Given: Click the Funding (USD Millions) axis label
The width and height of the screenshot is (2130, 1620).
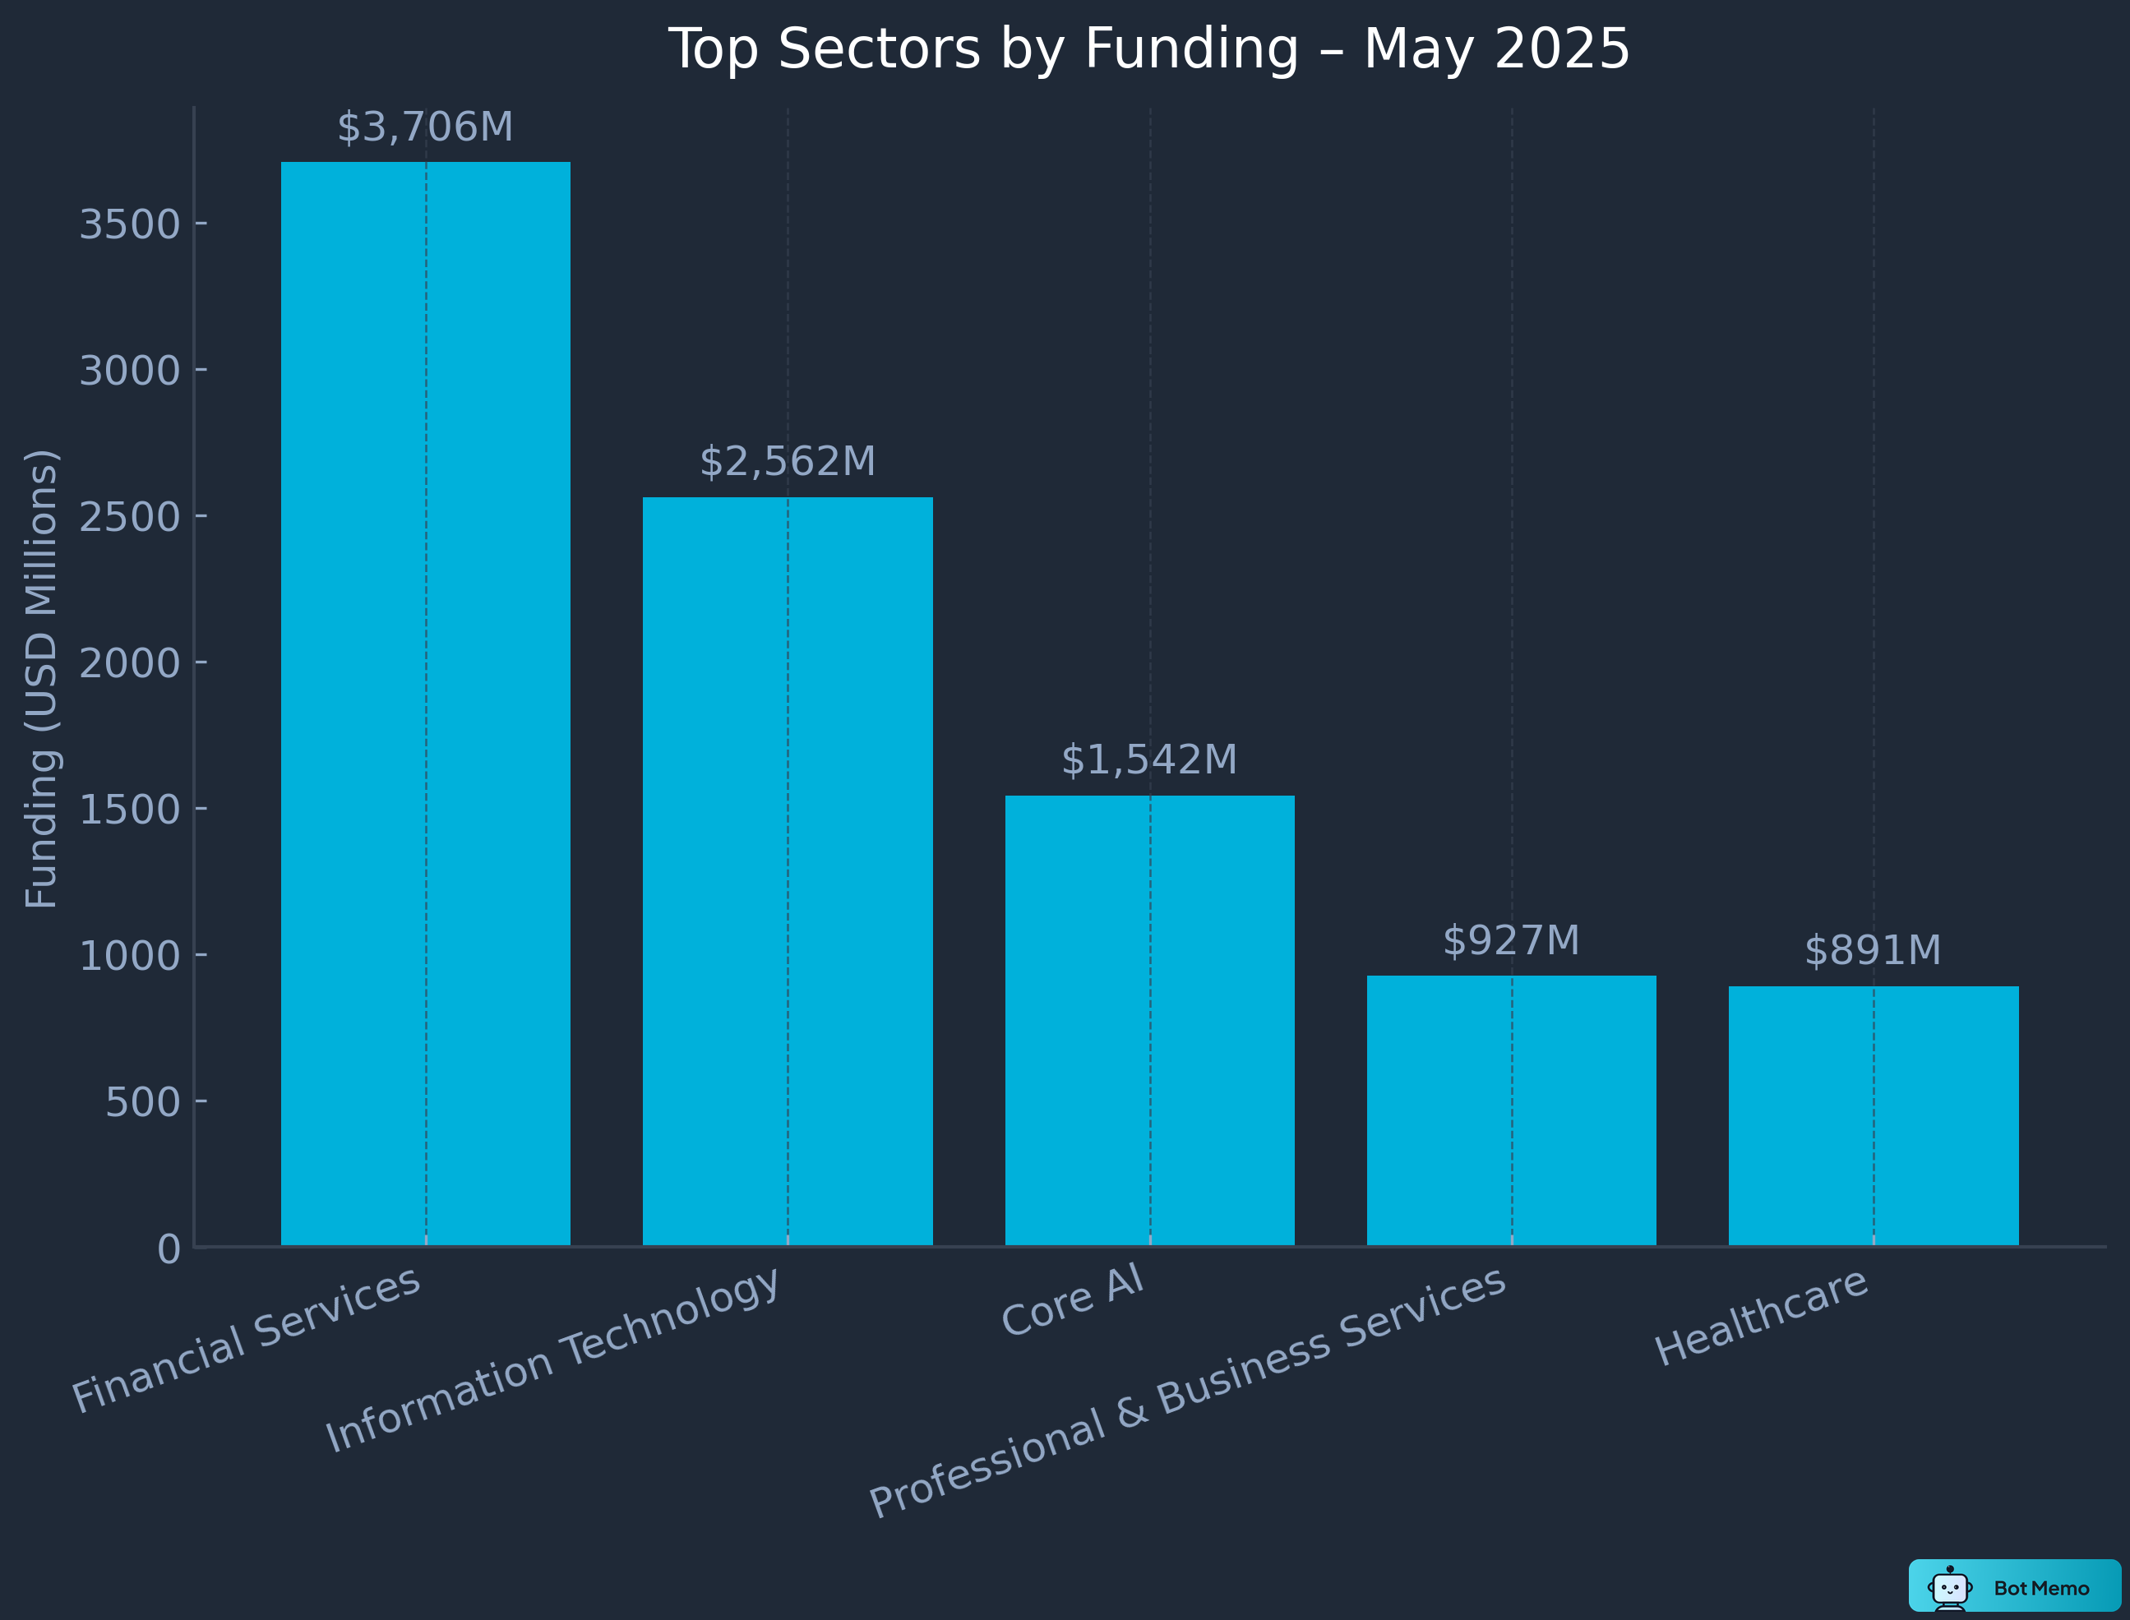Looking at the screenshot, I should tap(41, 679).
